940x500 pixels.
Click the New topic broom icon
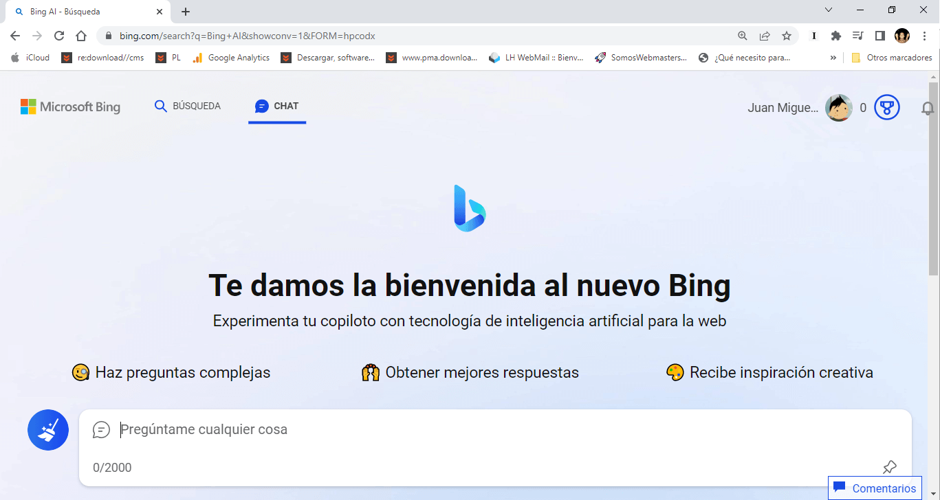pos(48,430)
